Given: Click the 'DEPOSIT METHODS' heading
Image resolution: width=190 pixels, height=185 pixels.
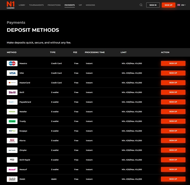Looking at the screenshot, I should pos(33,30).
